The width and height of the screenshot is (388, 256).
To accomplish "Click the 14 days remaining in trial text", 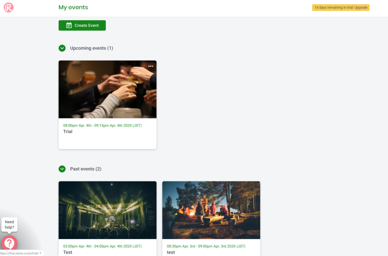I will 333,8.
